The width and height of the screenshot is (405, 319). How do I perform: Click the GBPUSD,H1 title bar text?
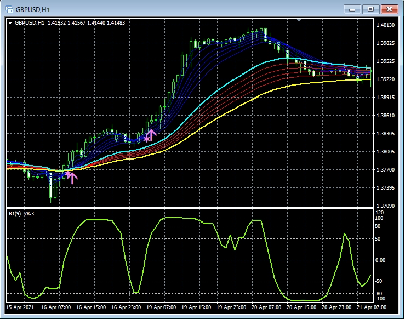[32, 9]
